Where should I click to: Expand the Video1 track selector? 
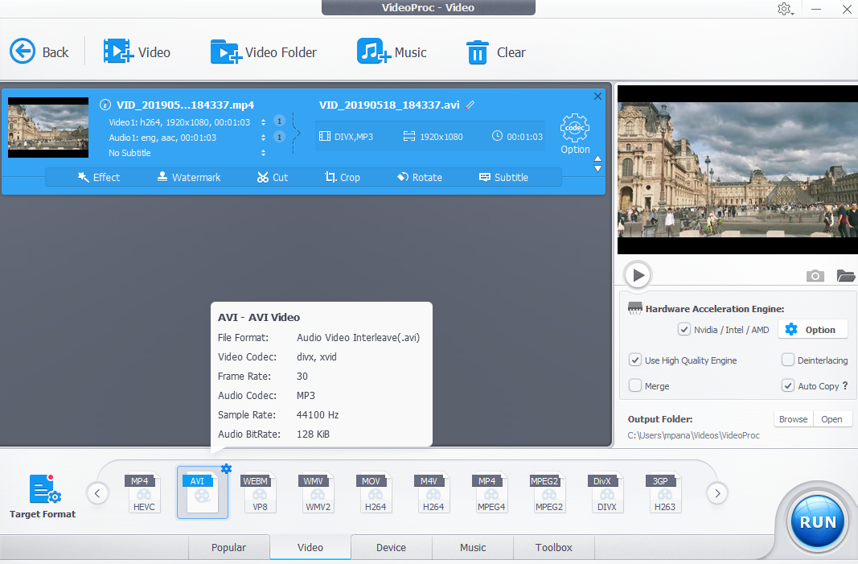click(x=264, y=122)
